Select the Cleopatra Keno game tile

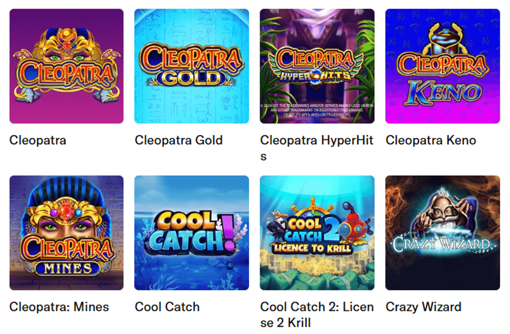coord(442,66)
